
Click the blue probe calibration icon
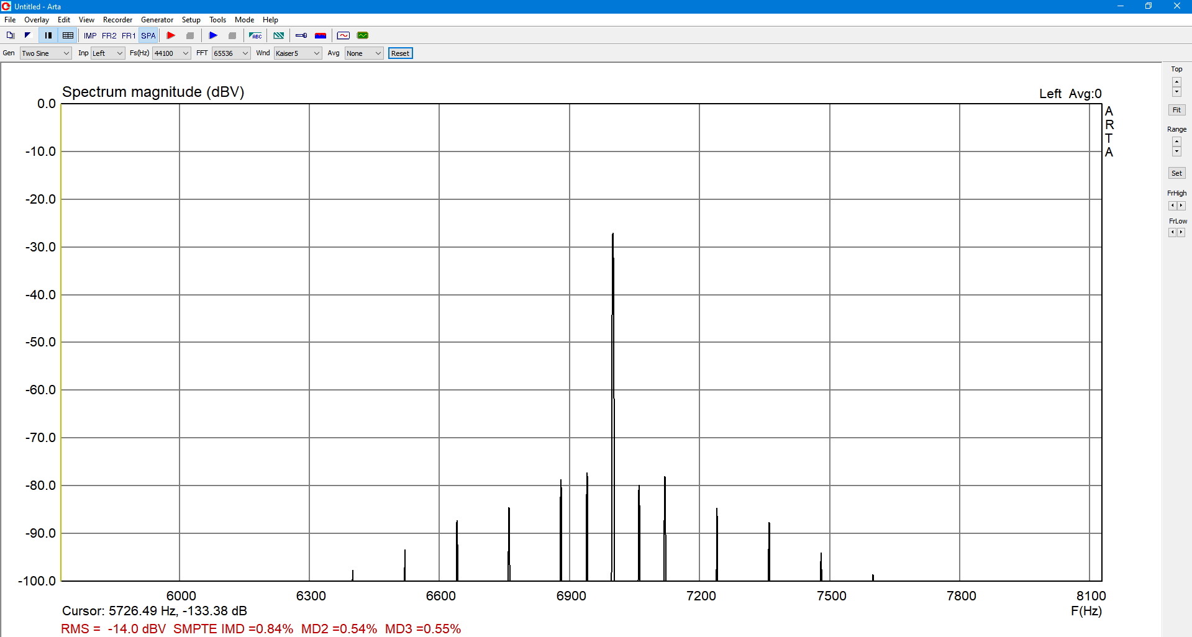tap(301, 35)
